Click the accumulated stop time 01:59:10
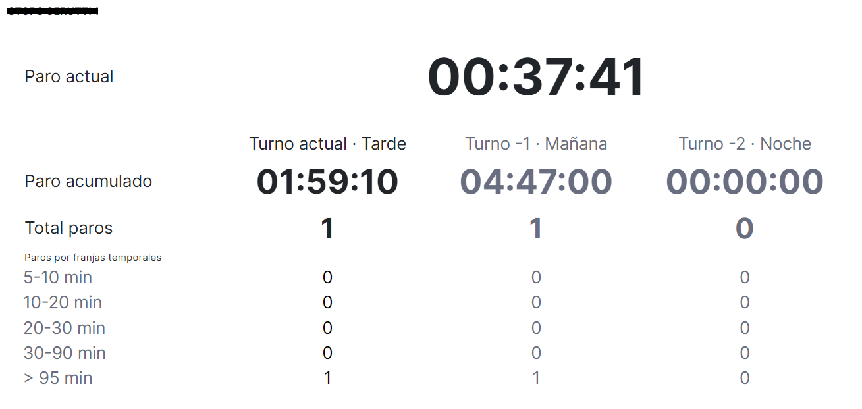The height and width of the screenshot is (409, 862). click(327, 182)
